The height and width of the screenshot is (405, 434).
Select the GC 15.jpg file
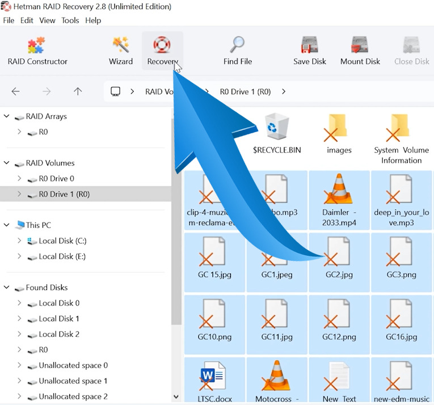214,262
